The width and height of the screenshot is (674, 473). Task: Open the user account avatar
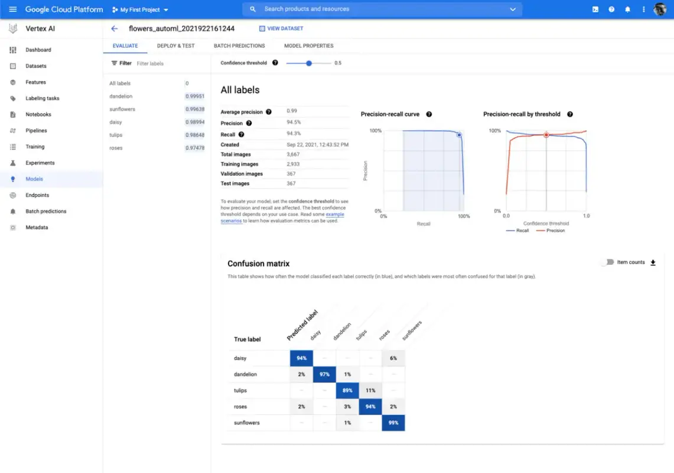pos(660,9)
